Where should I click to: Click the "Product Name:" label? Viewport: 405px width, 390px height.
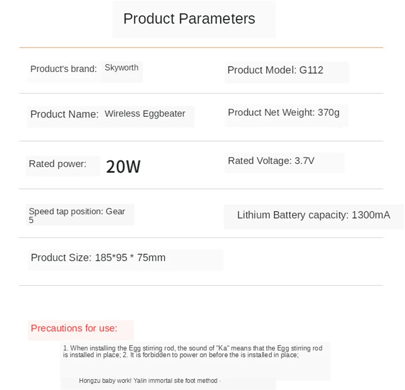64,114
